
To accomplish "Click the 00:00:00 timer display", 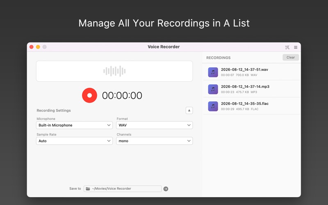I will click(122, 96).
